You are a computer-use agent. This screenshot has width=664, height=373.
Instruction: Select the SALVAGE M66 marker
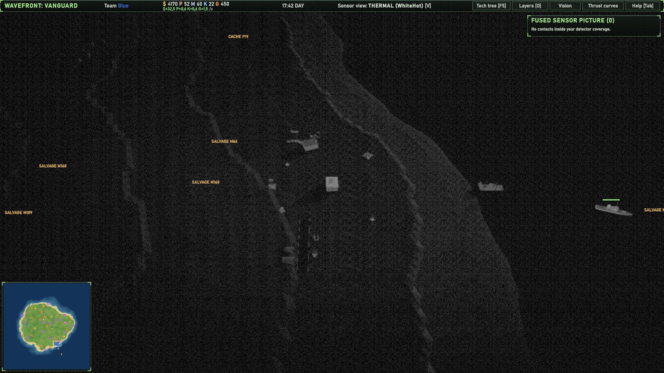tap(224, 141)
